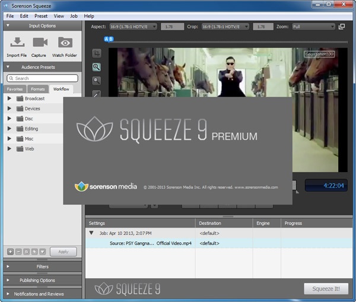Open the Edit menu
The width and height of the screenshot is (356, 302).
click(24, 16)
